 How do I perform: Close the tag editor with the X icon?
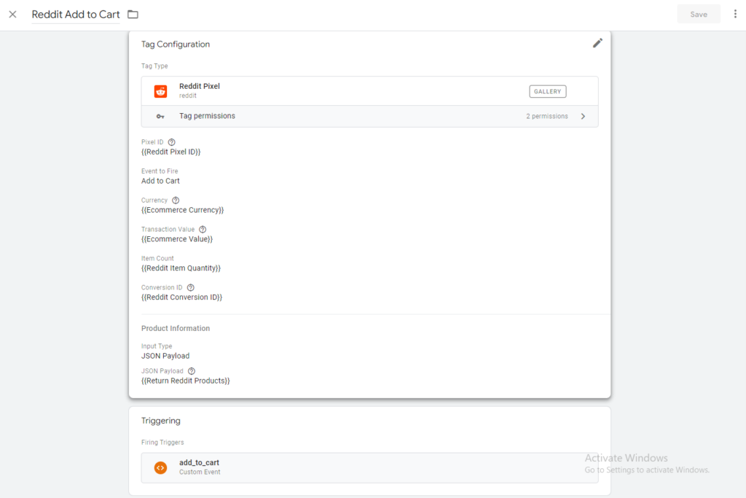pyautogui.click(x=12, y=15)
